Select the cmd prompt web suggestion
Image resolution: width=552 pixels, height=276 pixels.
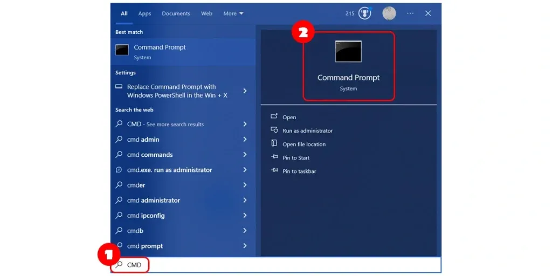click(183, 246)
